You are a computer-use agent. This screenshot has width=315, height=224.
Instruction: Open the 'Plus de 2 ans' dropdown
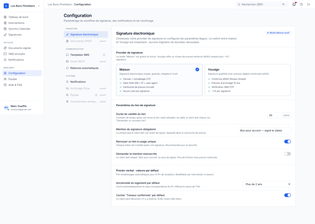267,184
